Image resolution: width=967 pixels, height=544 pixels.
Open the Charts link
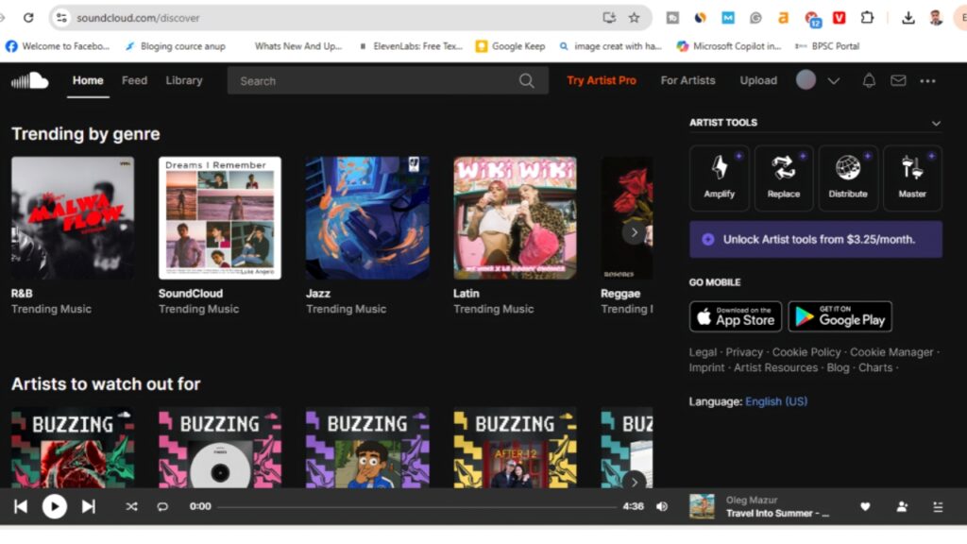875,367
